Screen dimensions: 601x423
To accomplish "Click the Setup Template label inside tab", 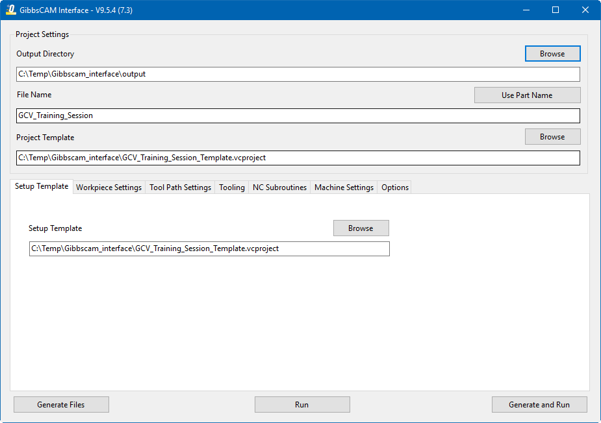I will pos(55,228).
